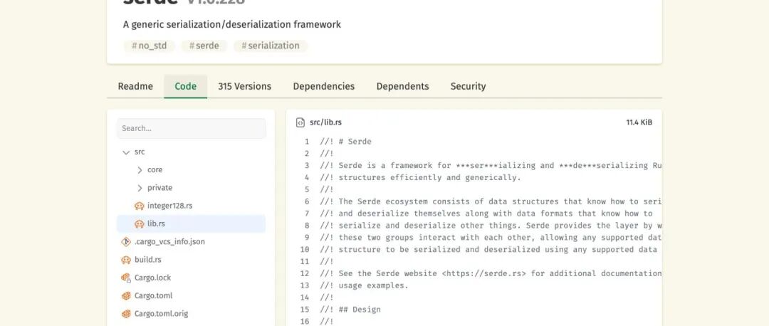This screenshot has width=769, height=326.
Task: Click the Rust icon beside build.rs
Action: [126, 260]
